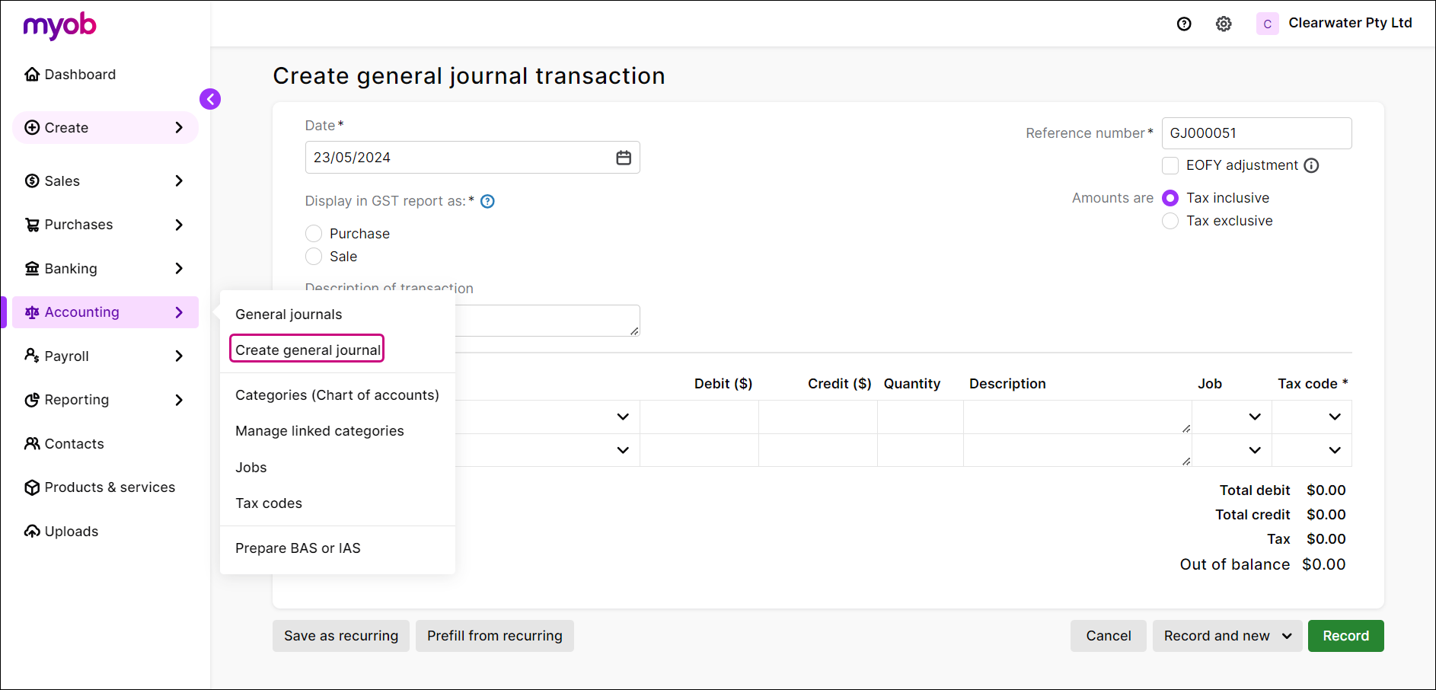Open the Record and new dropdown
This screenshot has width=1436, height=690.
point(1227,636)
